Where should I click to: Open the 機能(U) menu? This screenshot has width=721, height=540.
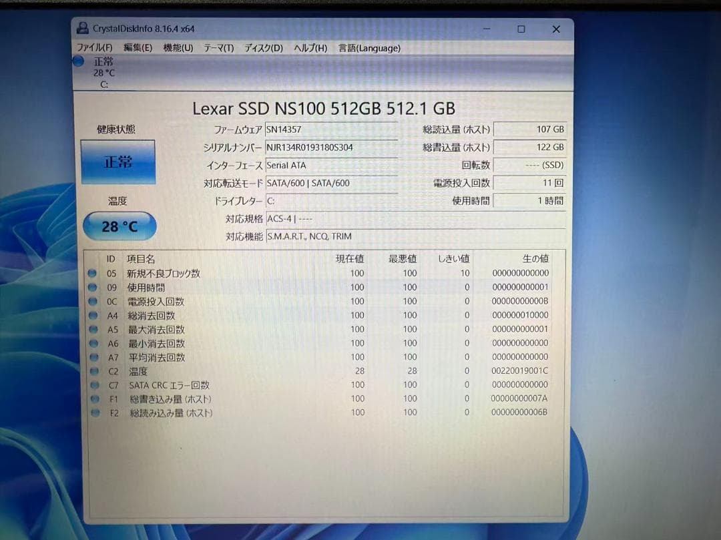tap(178, 48)
